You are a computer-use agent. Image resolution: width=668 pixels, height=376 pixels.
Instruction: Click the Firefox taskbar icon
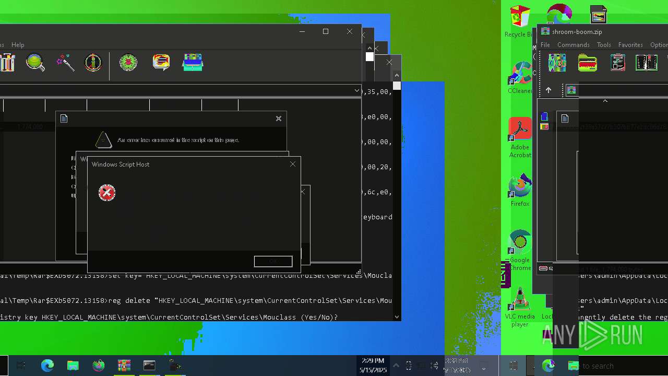pyautogui.click(x=98, y=366)
